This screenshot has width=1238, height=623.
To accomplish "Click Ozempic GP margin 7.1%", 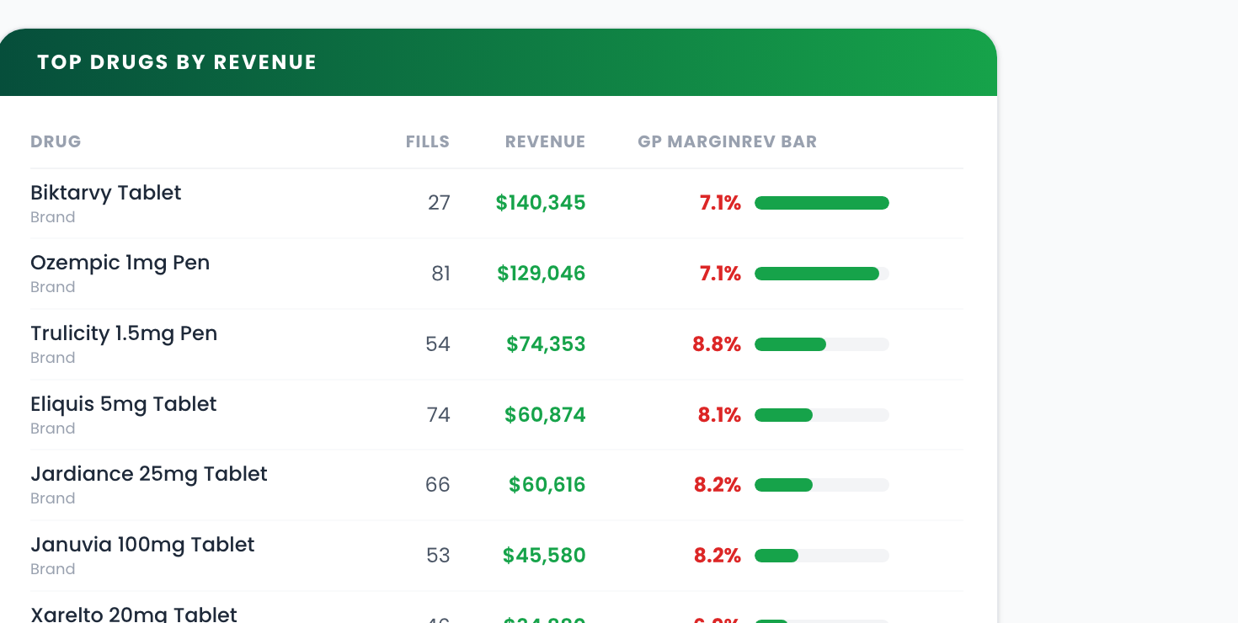I will point(720,274).
